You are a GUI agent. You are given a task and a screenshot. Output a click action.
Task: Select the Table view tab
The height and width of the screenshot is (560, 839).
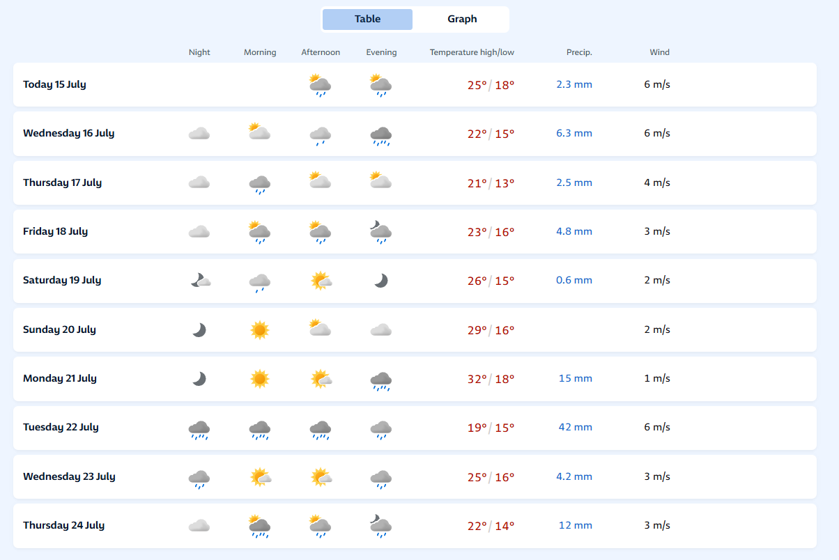(367, 20)
